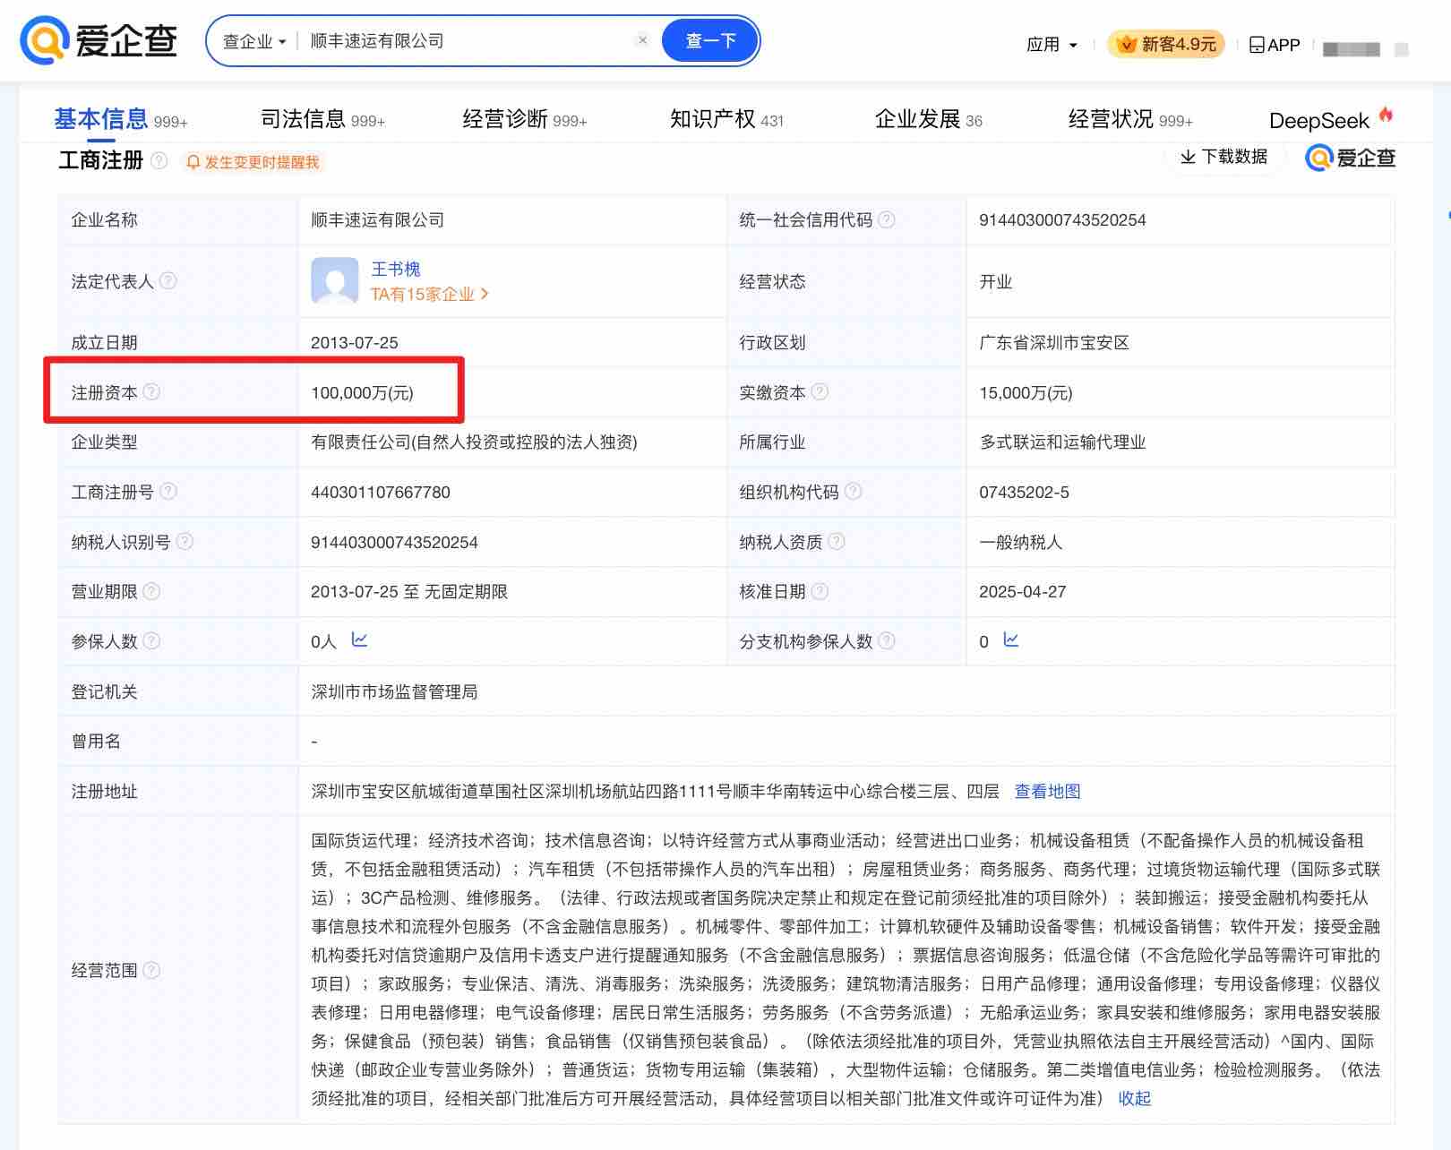Open the 查企业 search type dropdown

tap(254, 41)
